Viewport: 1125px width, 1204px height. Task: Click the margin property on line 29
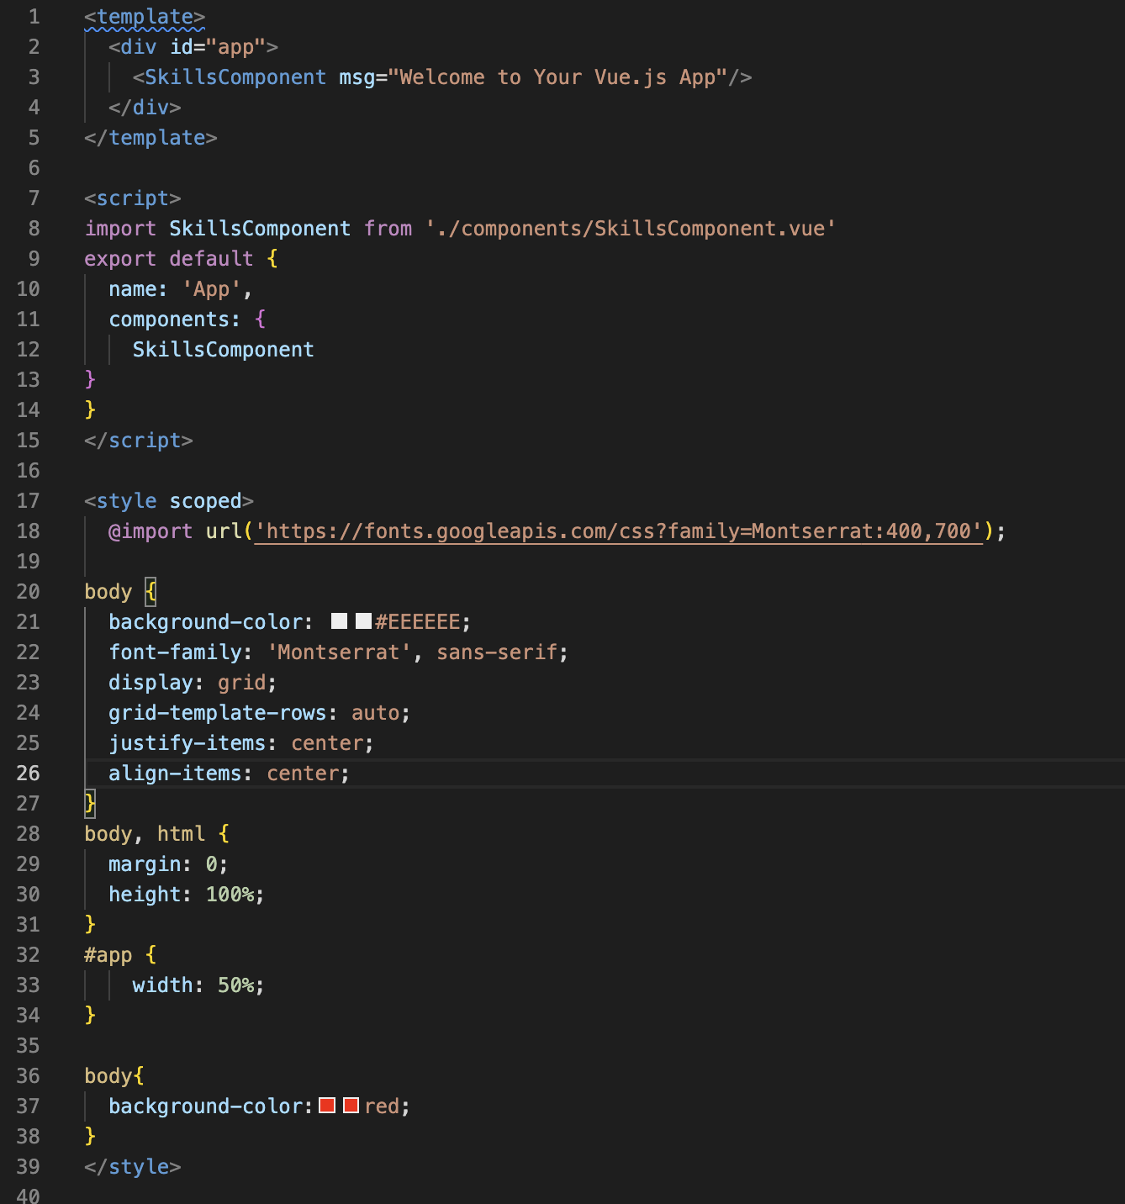coord(145,864)
